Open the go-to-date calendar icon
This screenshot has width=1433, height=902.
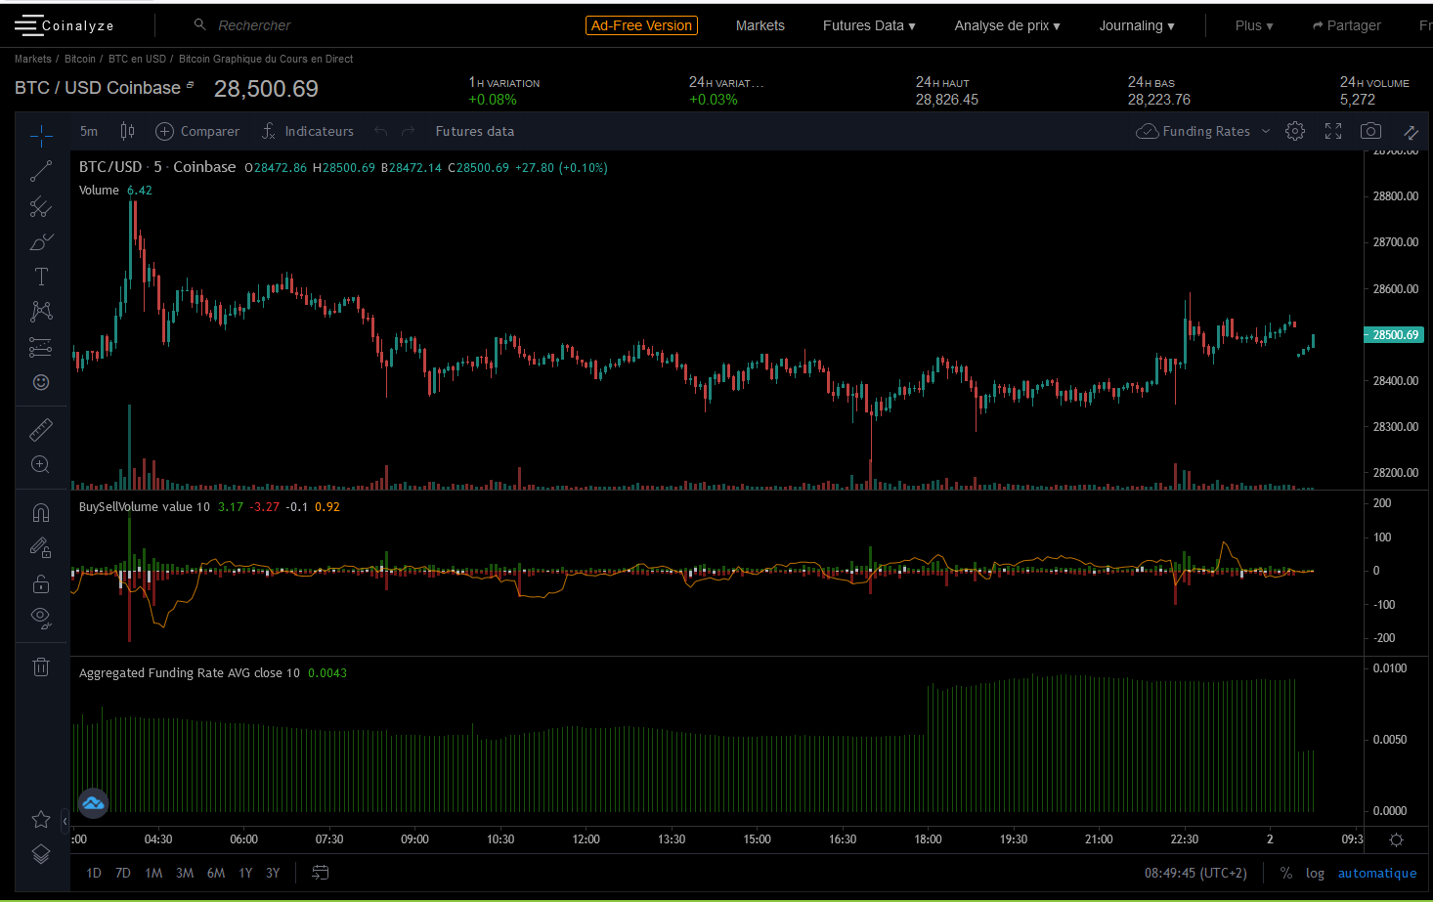click(321, 873)
